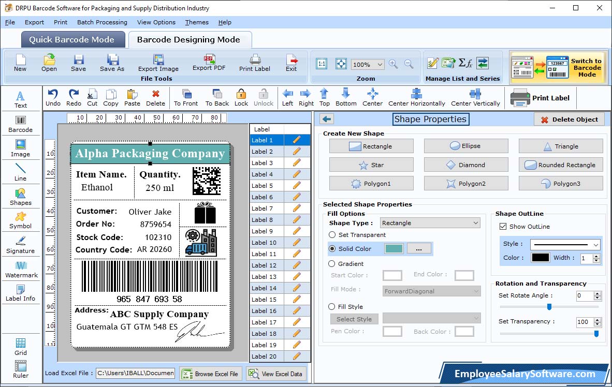
Task: Bring object To Front
Action: point(186,98)
